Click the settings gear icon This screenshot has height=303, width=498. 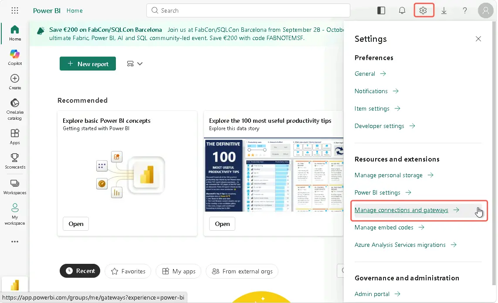click(423, 10)
